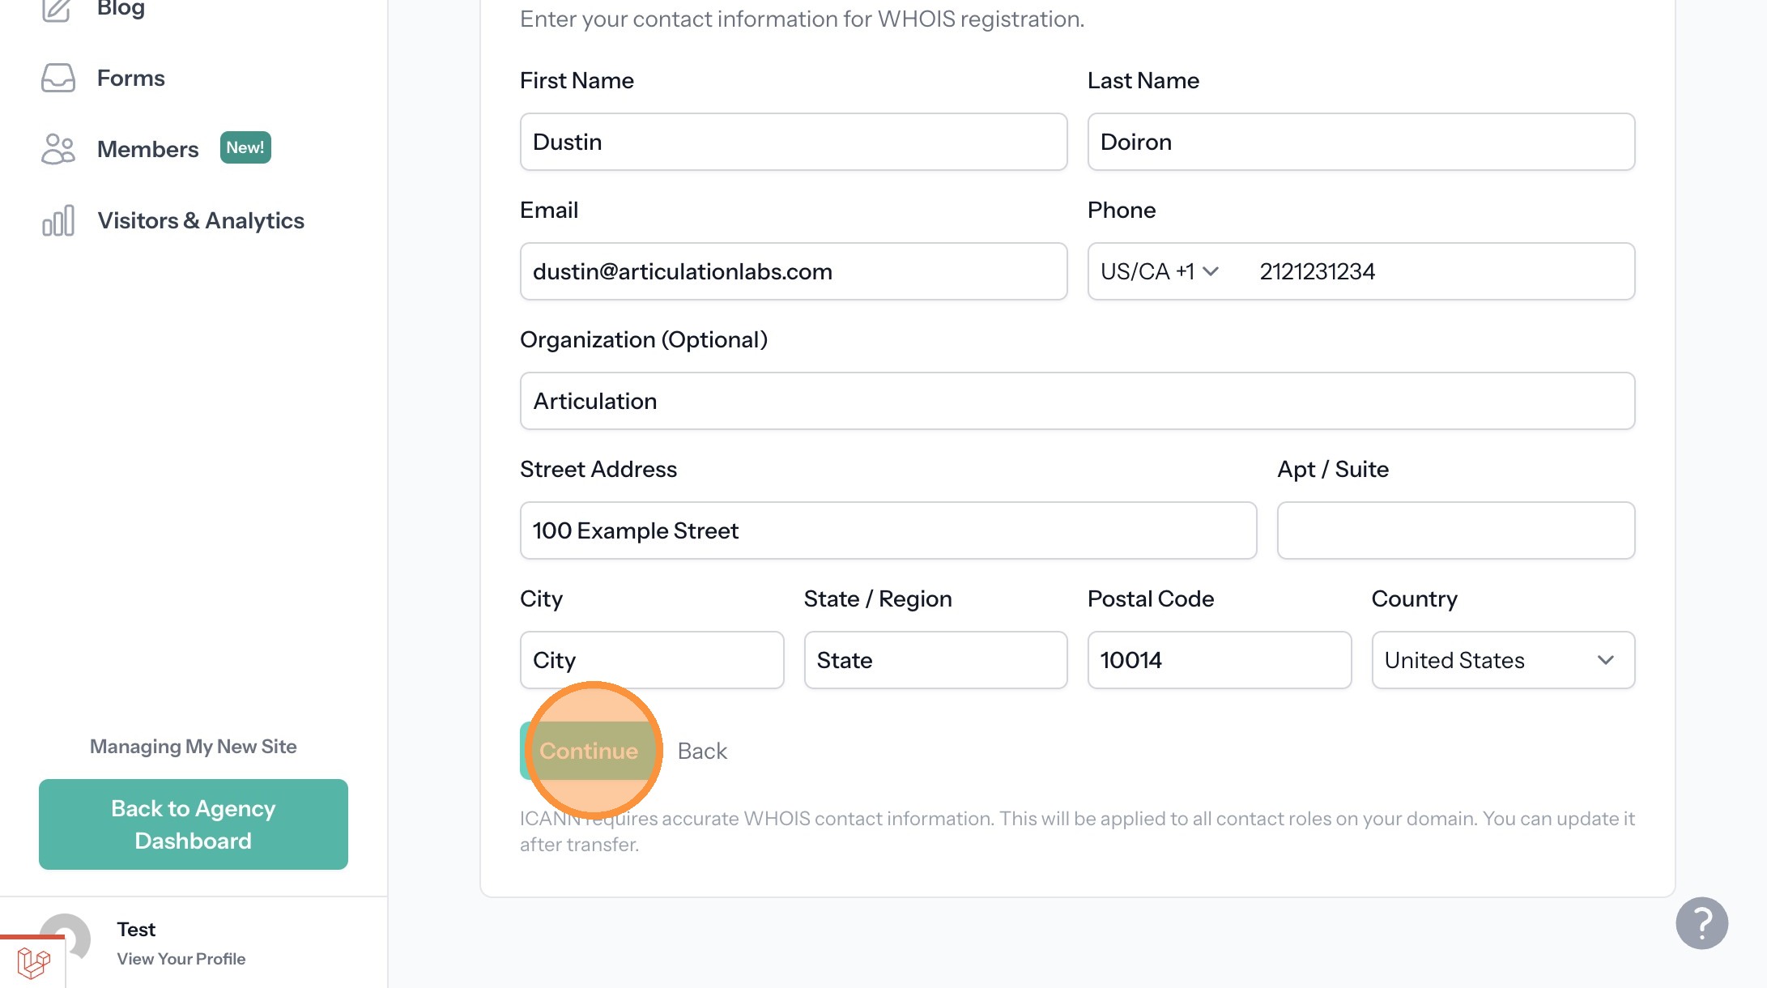Go to Visitors & Analytics section
1767x988 pixels.
click(x=201, y=220)
